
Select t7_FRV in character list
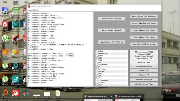pos(111,62)
